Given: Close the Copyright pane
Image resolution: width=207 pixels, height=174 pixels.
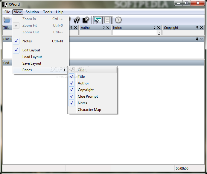Looking at the screenshot, I should [201, 28].
